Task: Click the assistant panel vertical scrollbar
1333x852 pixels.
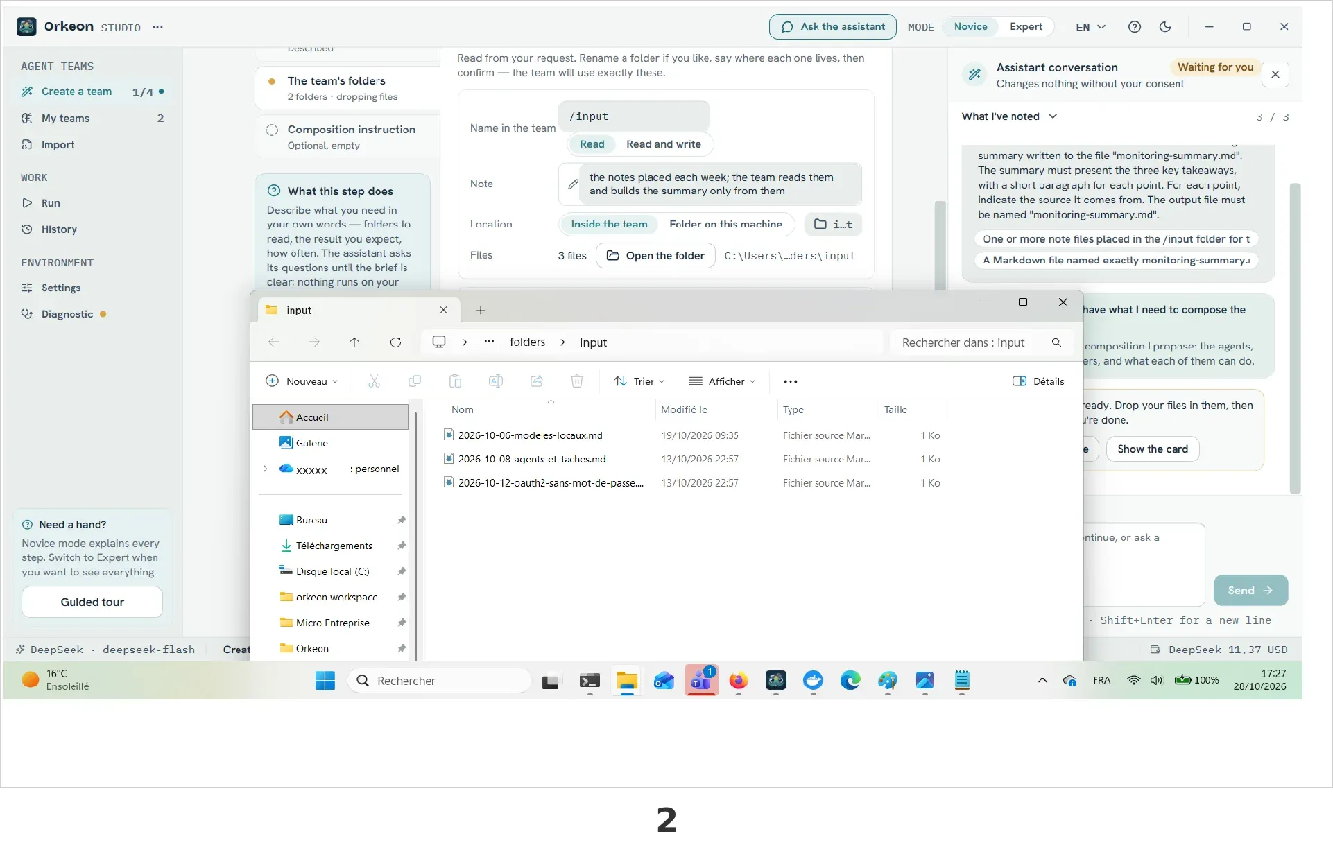Action: pyautogui.click(x=1294, y=338)
